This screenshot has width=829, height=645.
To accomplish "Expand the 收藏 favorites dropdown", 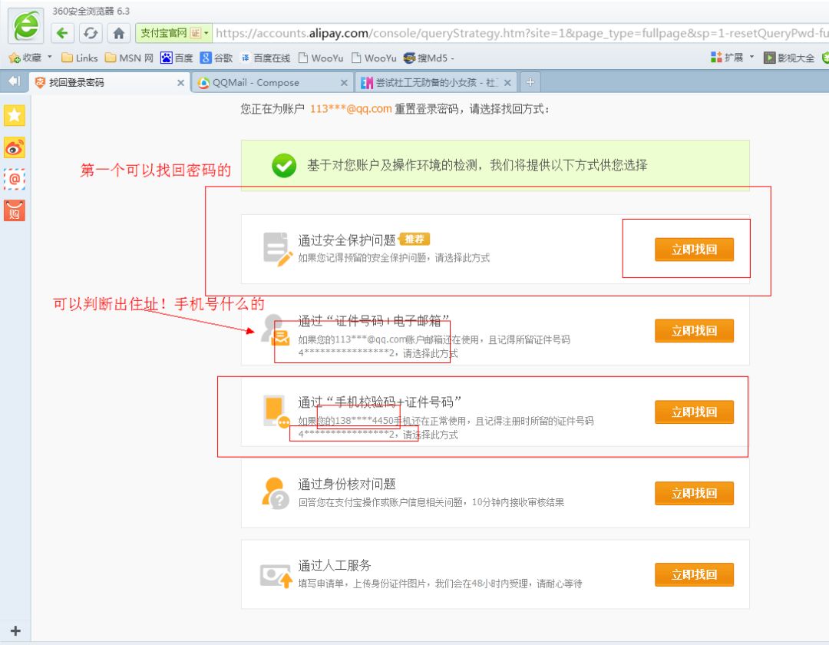I will 50,58.
